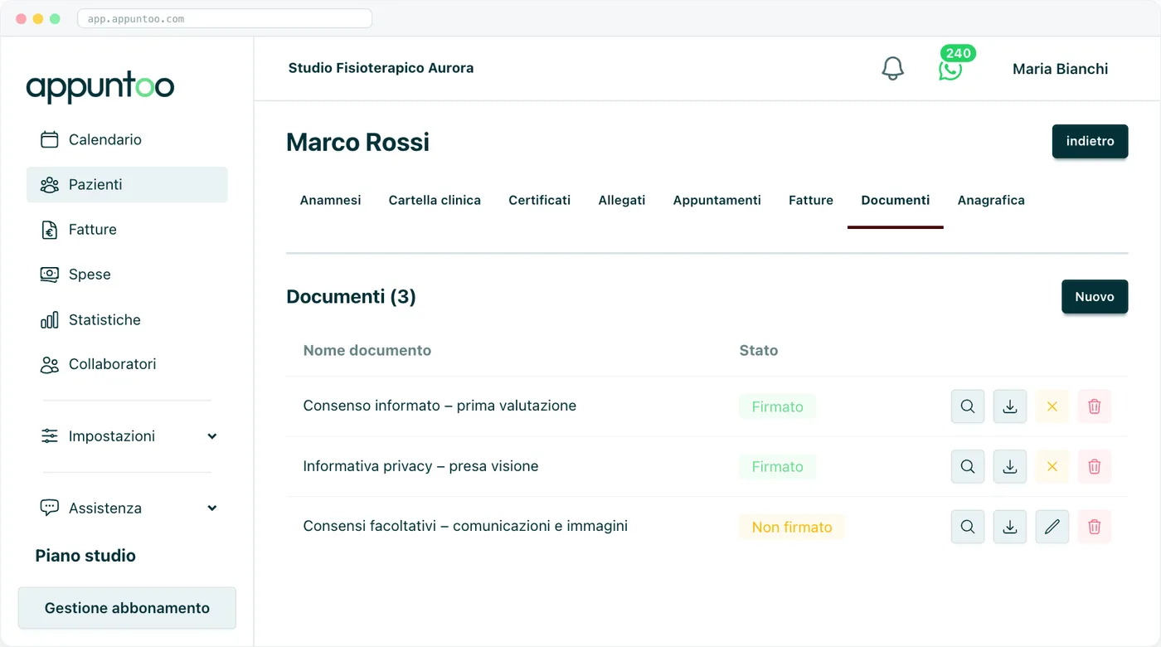
Task: Delete Consensi facoltativi document with trash icon
Action: 1095,526
